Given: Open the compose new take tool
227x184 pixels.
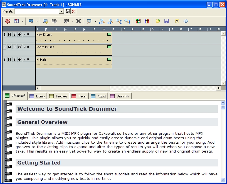Looking at the screenshot, I should click(8, 21).
